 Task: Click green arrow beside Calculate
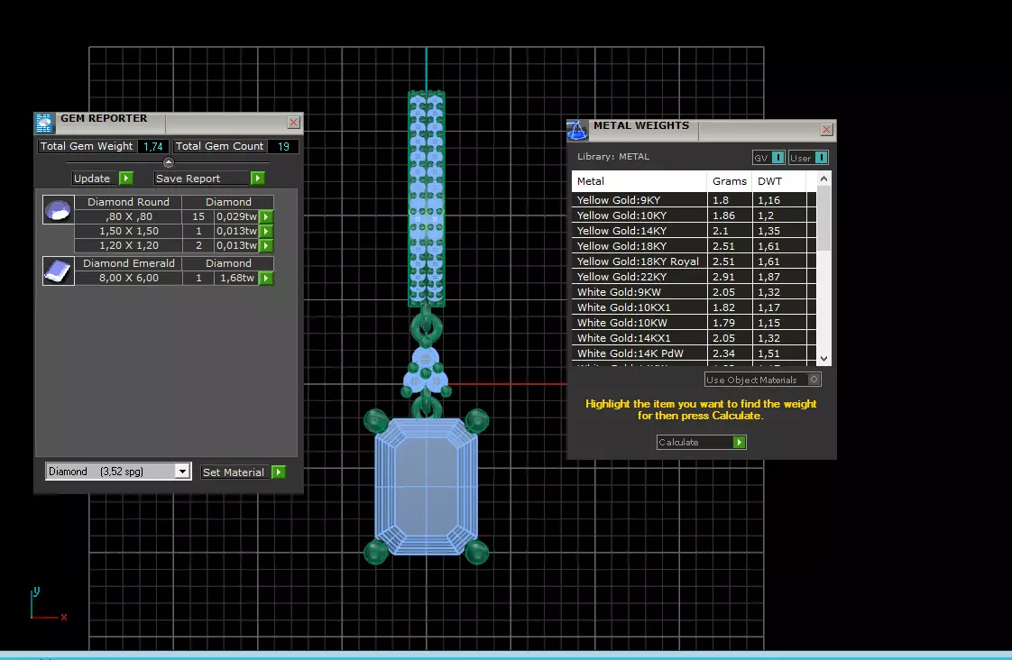tap(739, 442)
